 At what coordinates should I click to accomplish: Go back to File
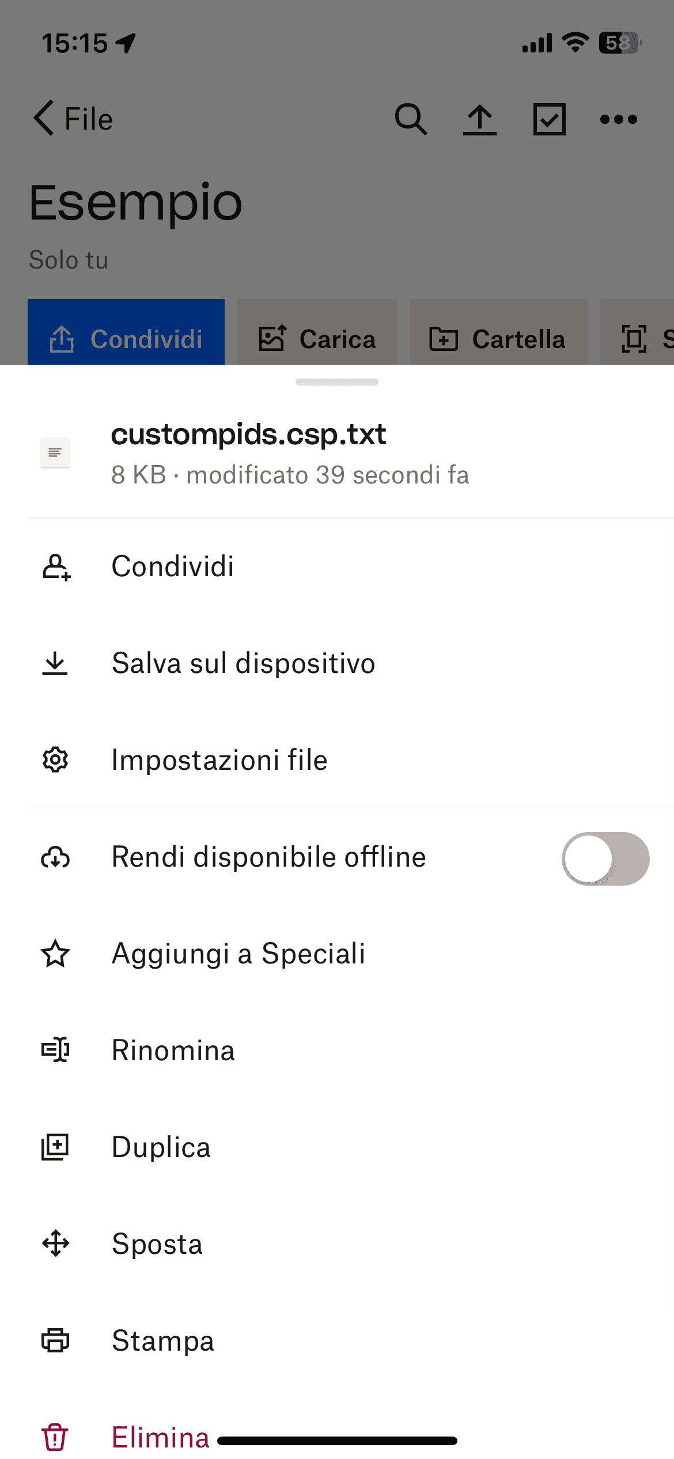(73, 119)
